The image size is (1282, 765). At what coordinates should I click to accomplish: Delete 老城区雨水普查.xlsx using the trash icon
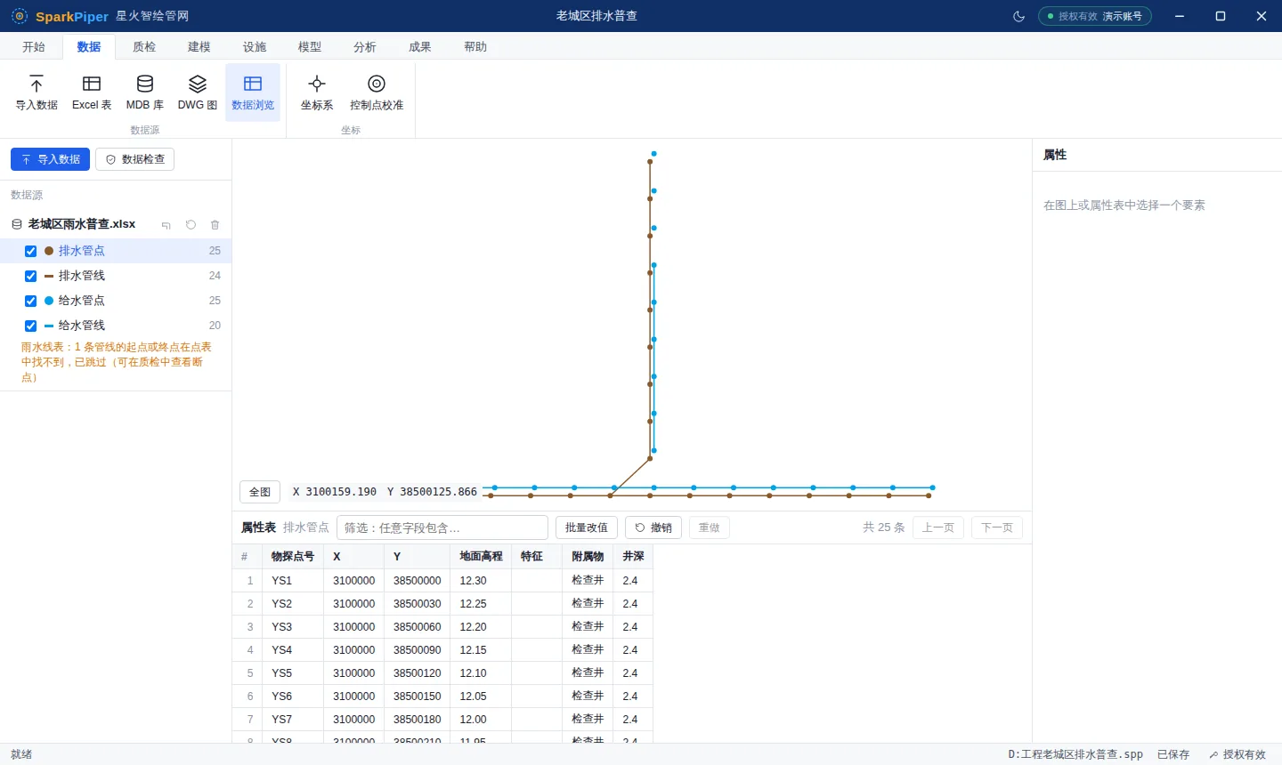tap(215, 225)
